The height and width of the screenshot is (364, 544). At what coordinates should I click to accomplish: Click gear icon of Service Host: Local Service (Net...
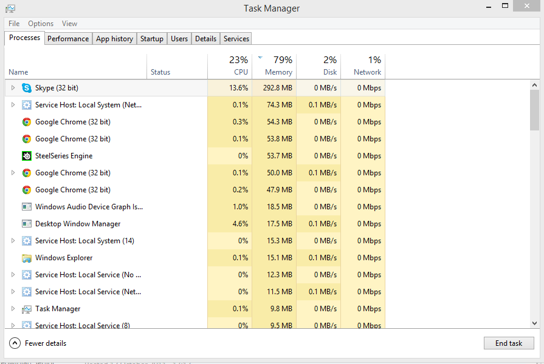[x=27, y=292]
